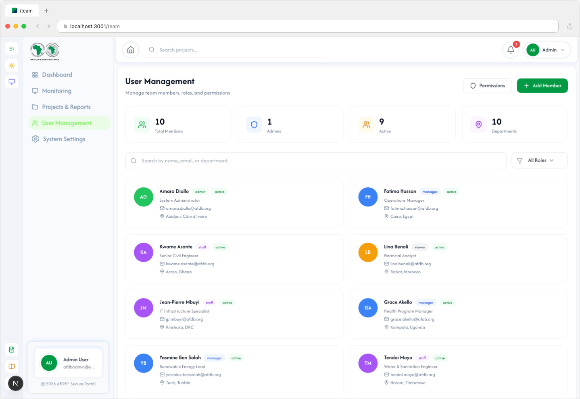
Task: Focus the Search projects field
Action: (234, 50)
